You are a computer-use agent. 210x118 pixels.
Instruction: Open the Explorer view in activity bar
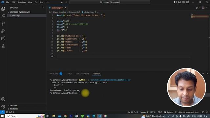3,9
